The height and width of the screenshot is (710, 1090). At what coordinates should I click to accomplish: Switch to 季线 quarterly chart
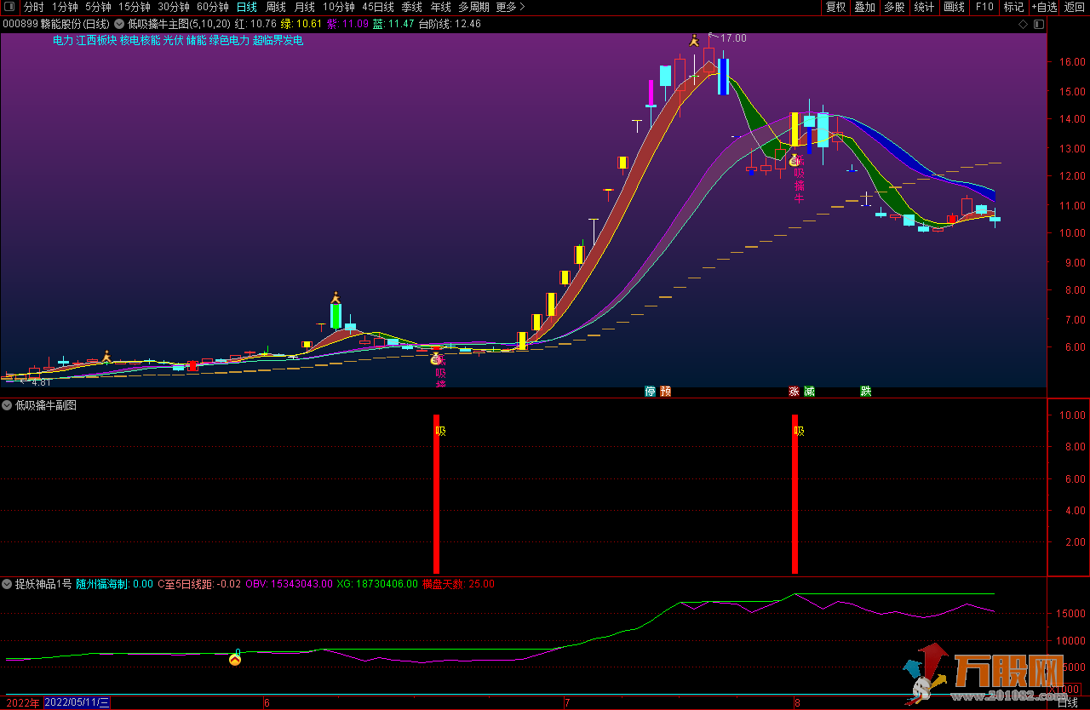412,7
